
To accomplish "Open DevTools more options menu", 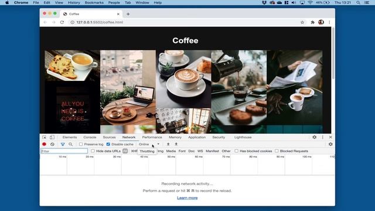I will (323, 137).
